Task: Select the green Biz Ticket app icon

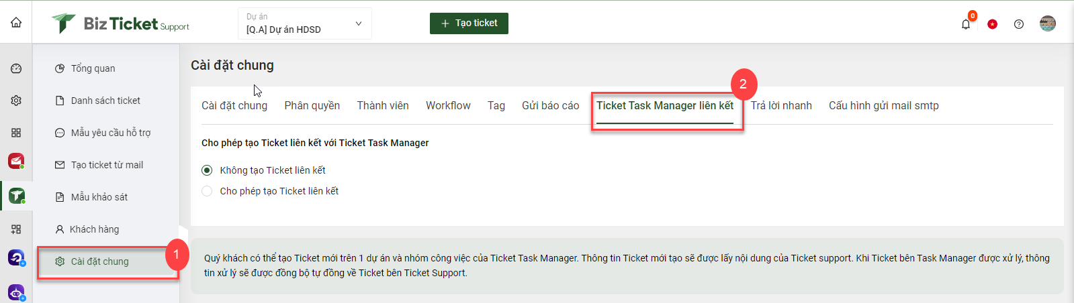Action: (x=16, y=196)
